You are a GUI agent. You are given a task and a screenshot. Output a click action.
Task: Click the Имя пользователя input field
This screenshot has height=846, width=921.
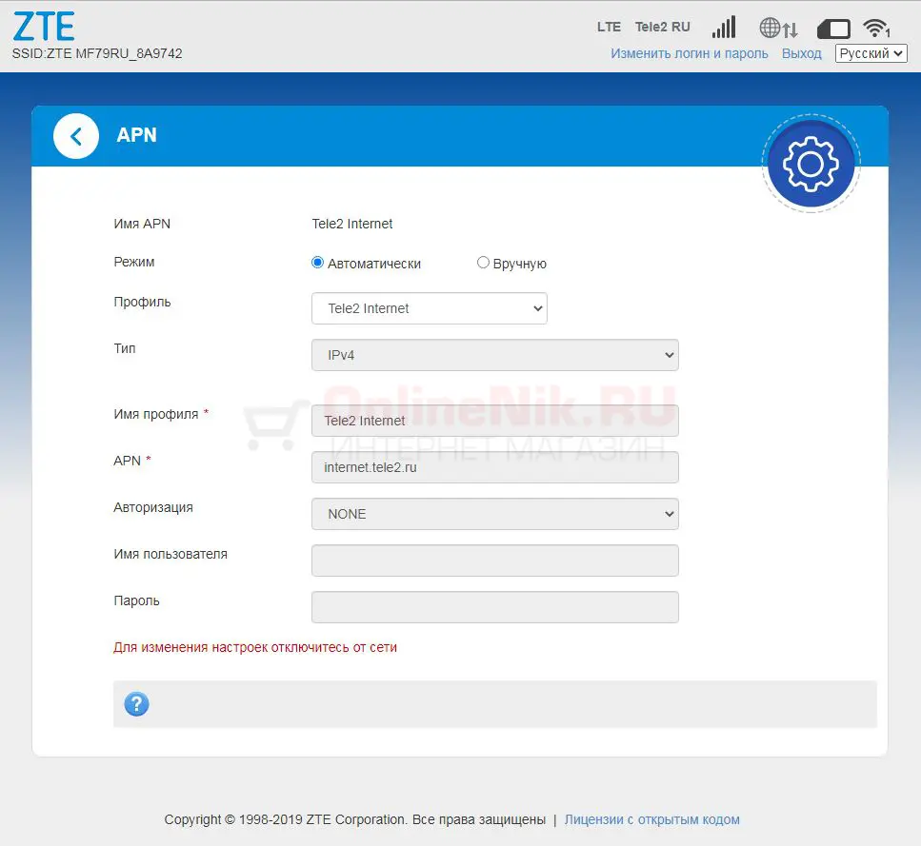[x=495, y=561]
